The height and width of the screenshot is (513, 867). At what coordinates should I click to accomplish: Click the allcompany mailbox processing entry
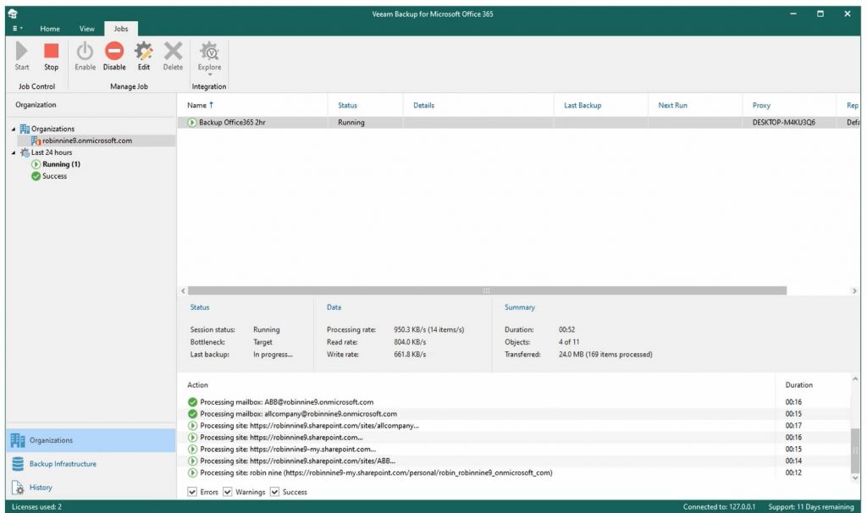coord(298,413)
